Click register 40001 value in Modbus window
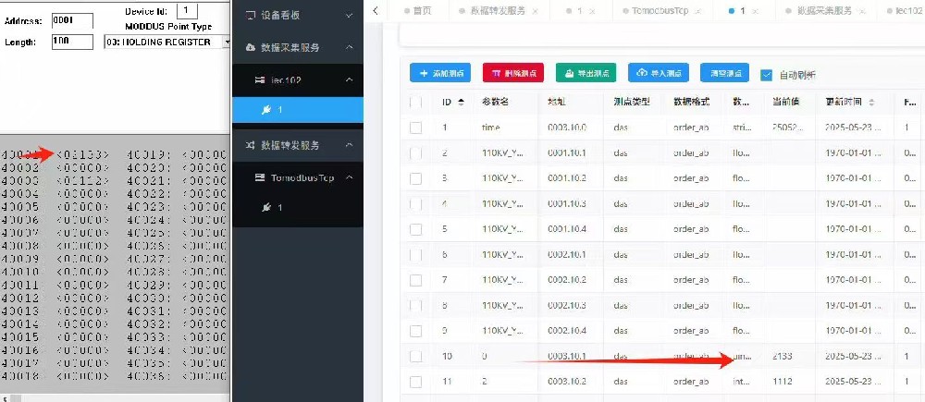This screenshot has width=925, height=402. [82, 154]
